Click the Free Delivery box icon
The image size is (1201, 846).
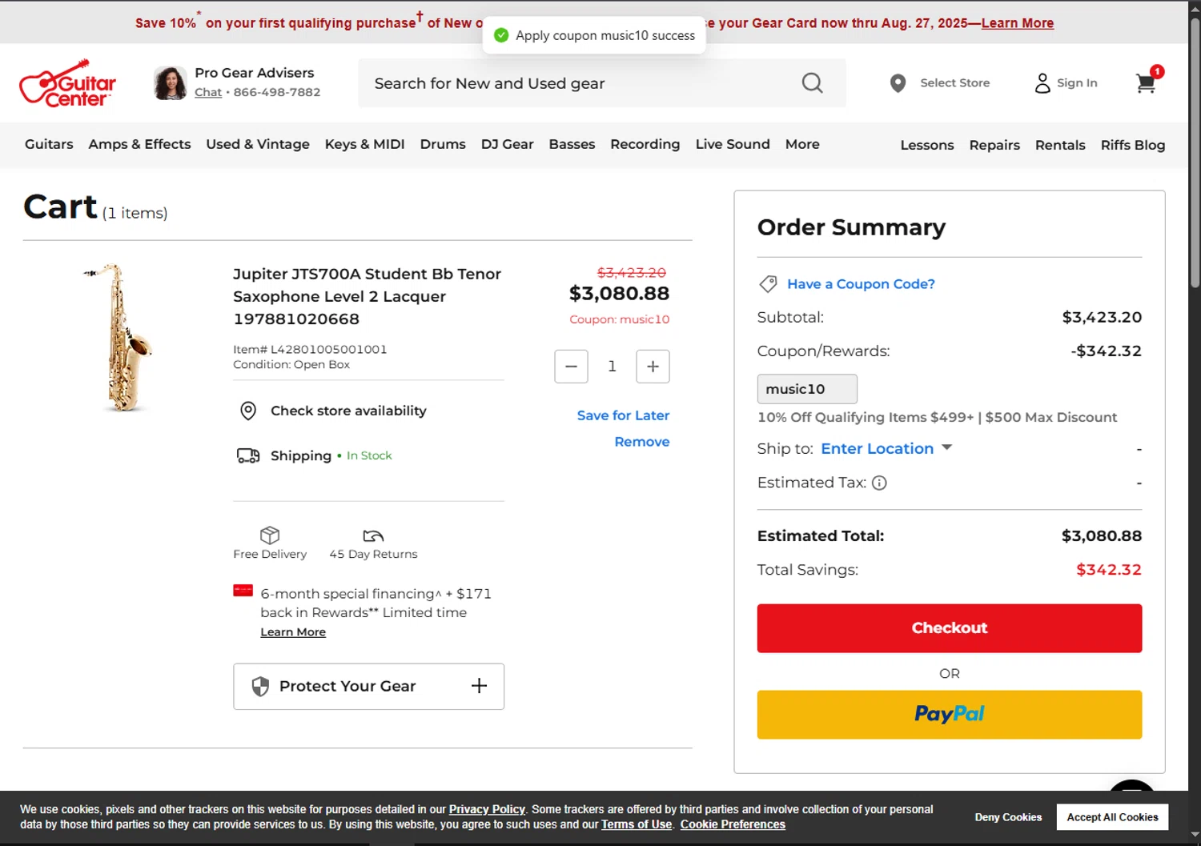click(x=270, y=535)
